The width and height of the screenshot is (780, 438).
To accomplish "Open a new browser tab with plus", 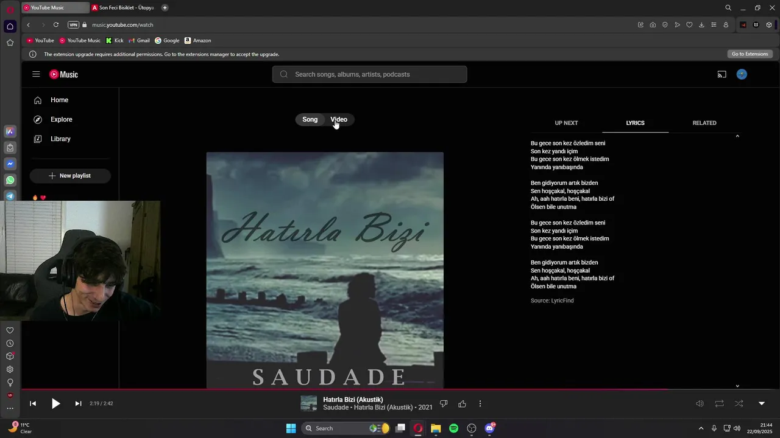I will (165, 8).
